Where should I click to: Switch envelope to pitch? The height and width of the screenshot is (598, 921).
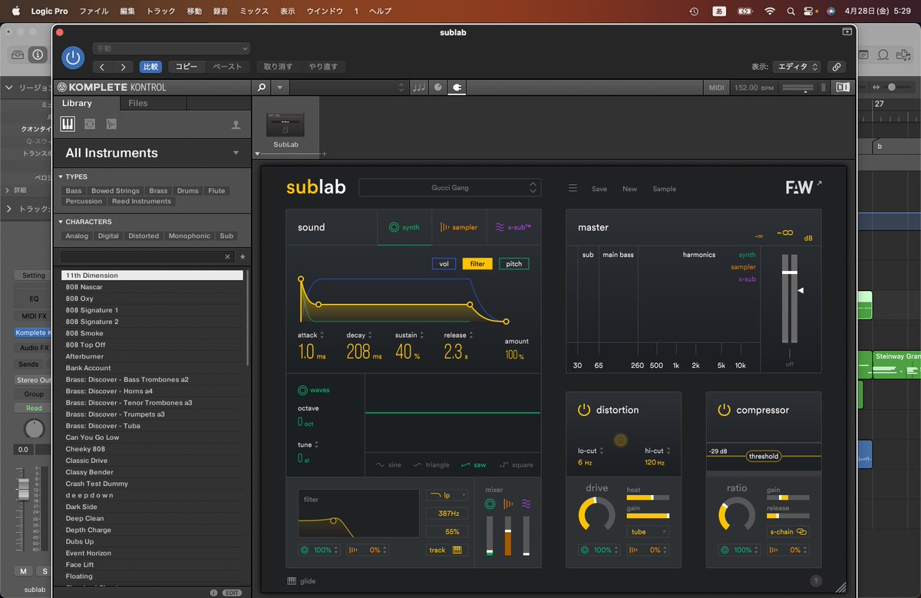click(514, 263)
